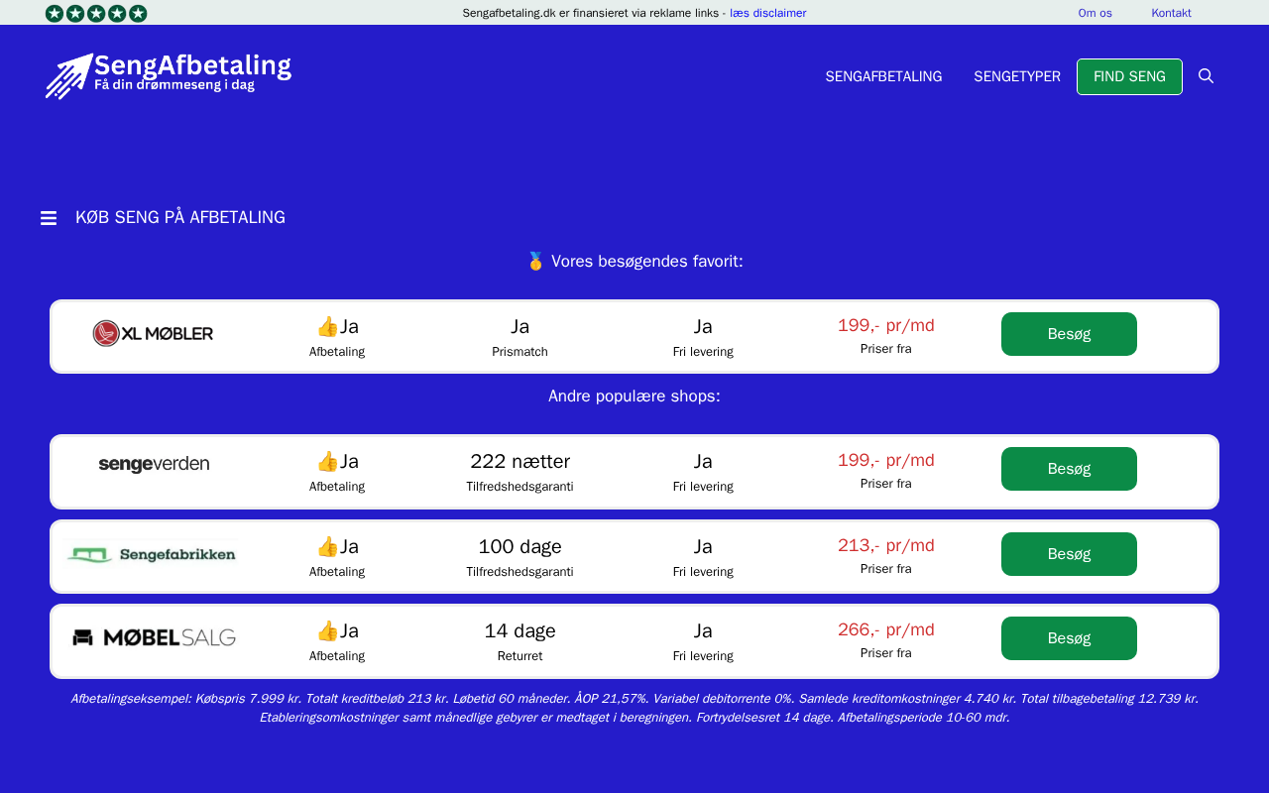Click the 266,- pr/md price
Image resolution: width=1269 pixels, height=793 pixels.
tap(886, 629)
